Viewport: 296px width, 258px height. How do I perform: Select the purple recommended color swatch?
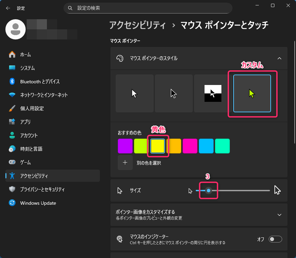(125, 146)
